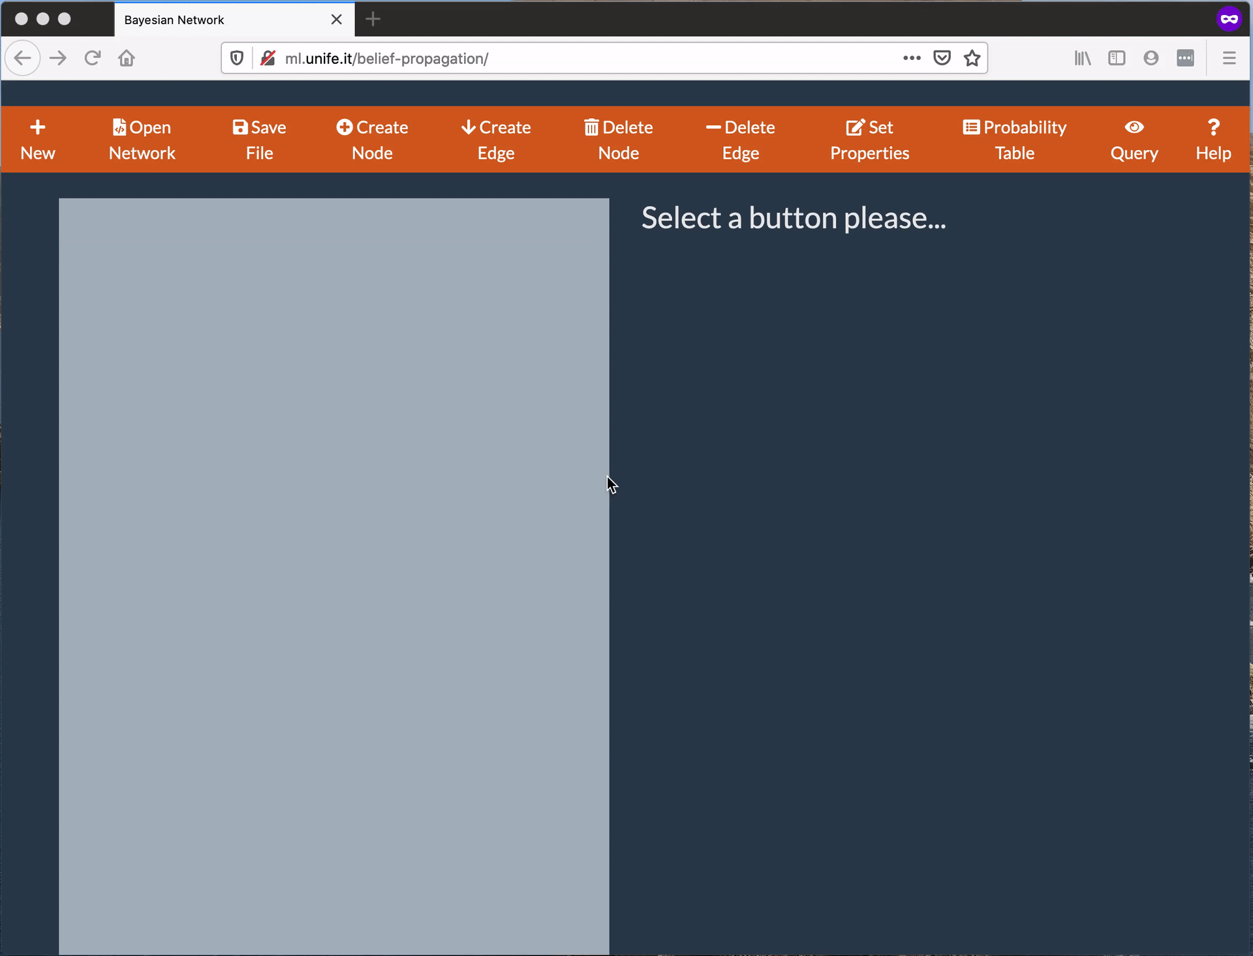Image resolution: width=1253 pixels, height=956 pixels.
Task: Open the page actions three-dots menu
Action: (912, 58)
